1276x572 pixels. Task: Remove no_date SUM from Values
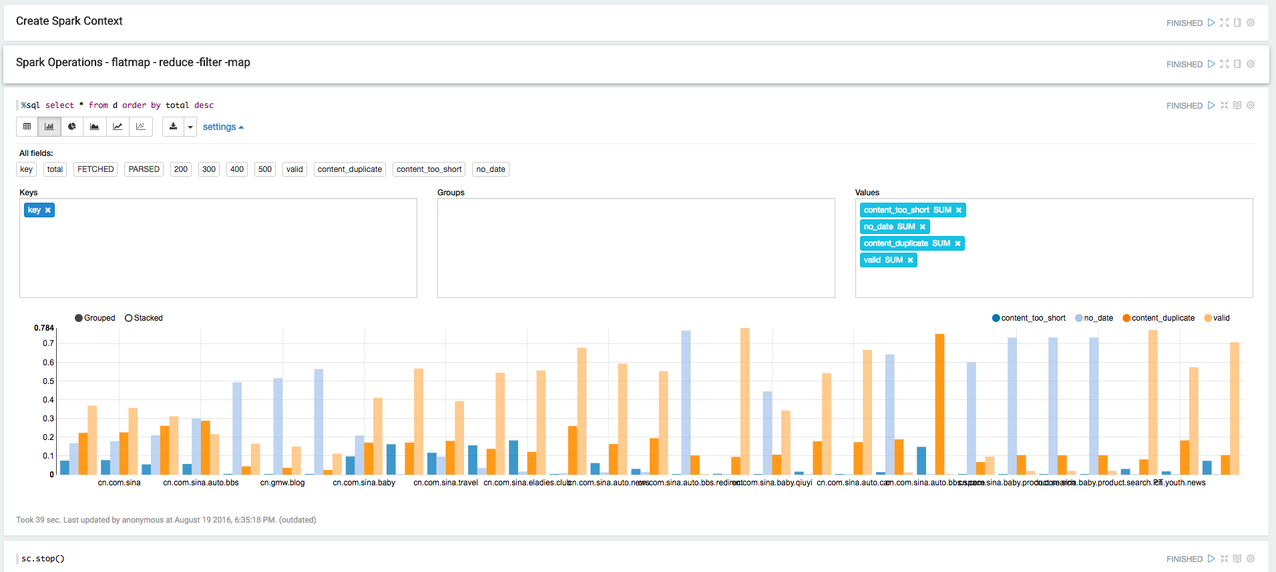tap(923, 227)
